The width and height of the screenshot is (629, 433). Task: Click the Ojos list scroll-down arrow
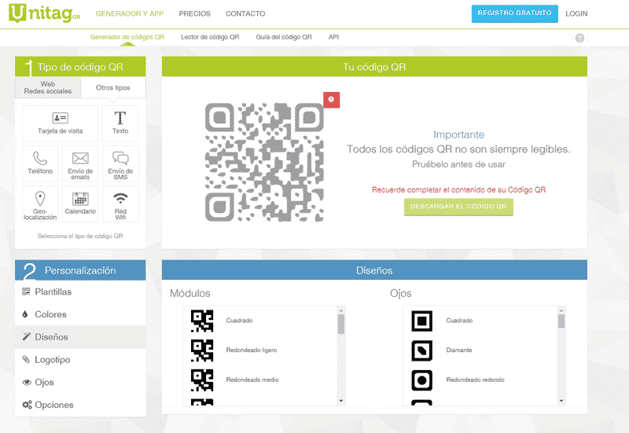coord(561,401)
